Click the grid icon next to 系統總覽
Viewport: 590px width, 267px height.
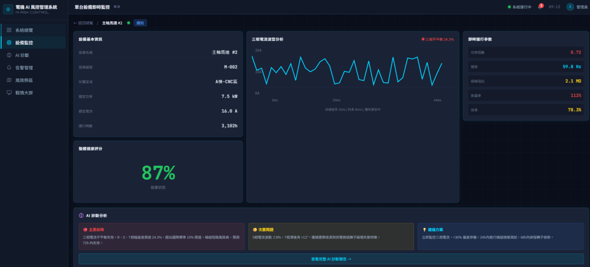9,30
